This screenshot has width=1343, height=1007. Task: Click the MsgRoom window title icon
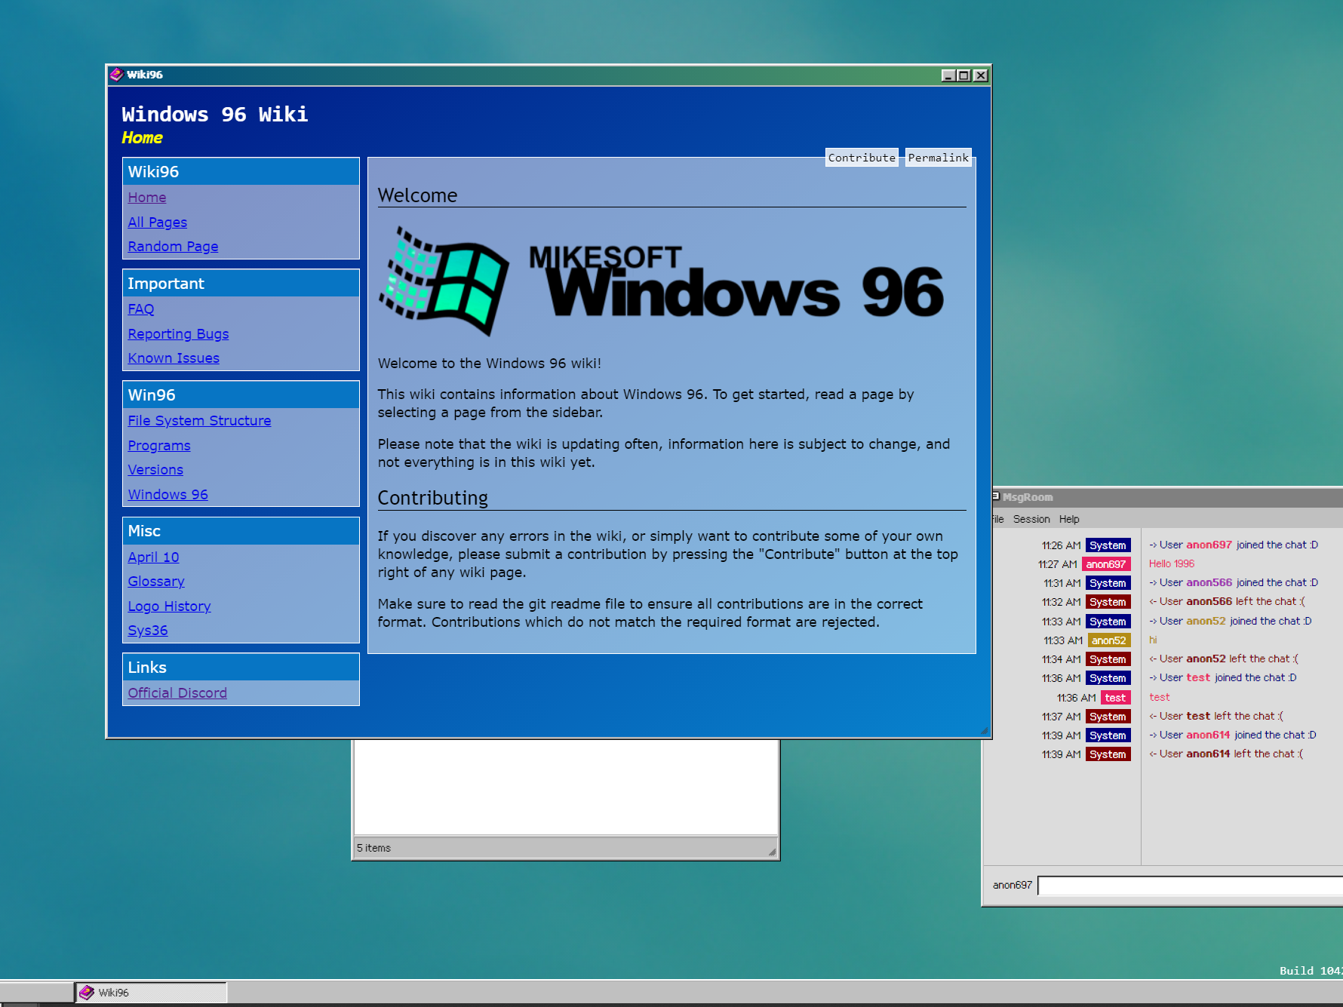point(996,496)
